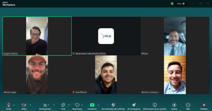Select Gregorio Blanca video tile

pyautogui.click(x=37, y=36)
